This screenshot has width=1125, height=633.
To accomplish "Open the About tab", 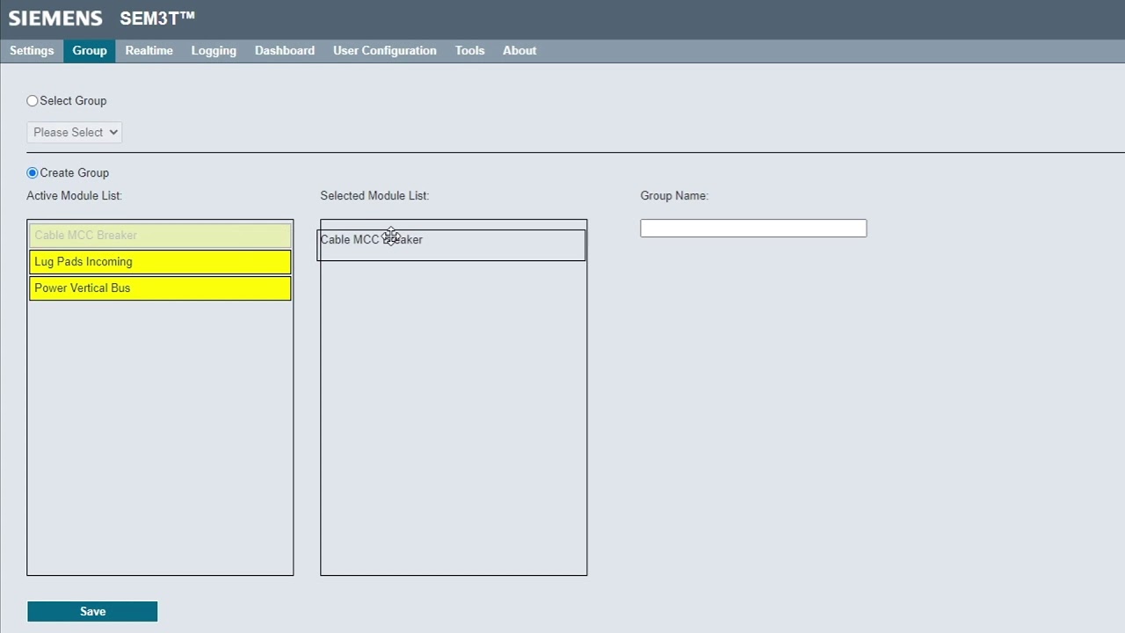I will (519, 51).
